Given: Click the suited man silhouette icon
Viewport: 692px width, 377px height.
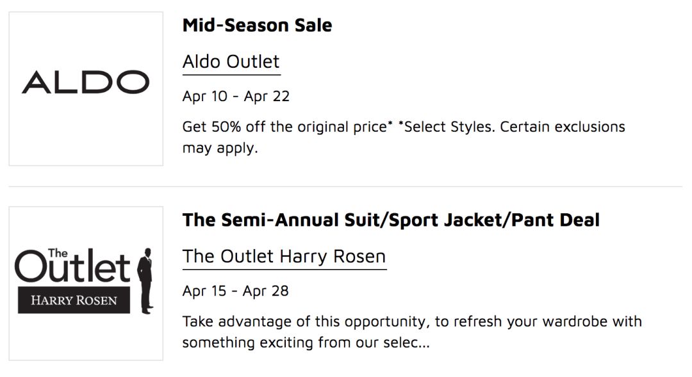Looking at the screenshot, I should 145,281.
